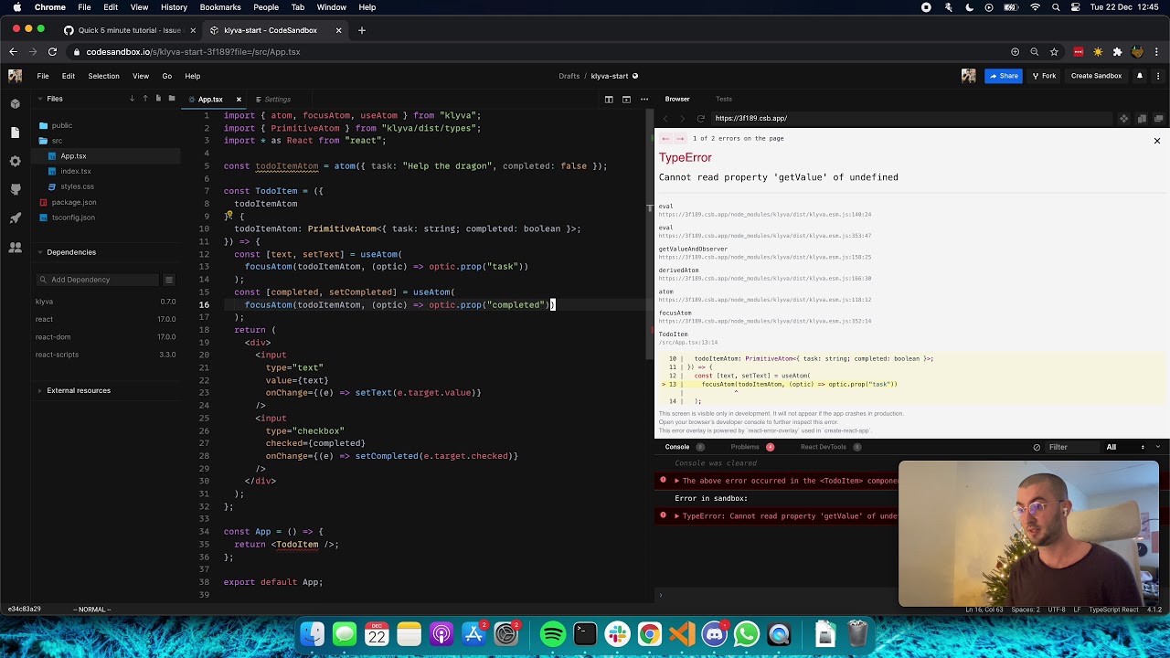This screenshot has width=1170, height=658.
Task: Expand the External resources section
Action: coord(40,390)
